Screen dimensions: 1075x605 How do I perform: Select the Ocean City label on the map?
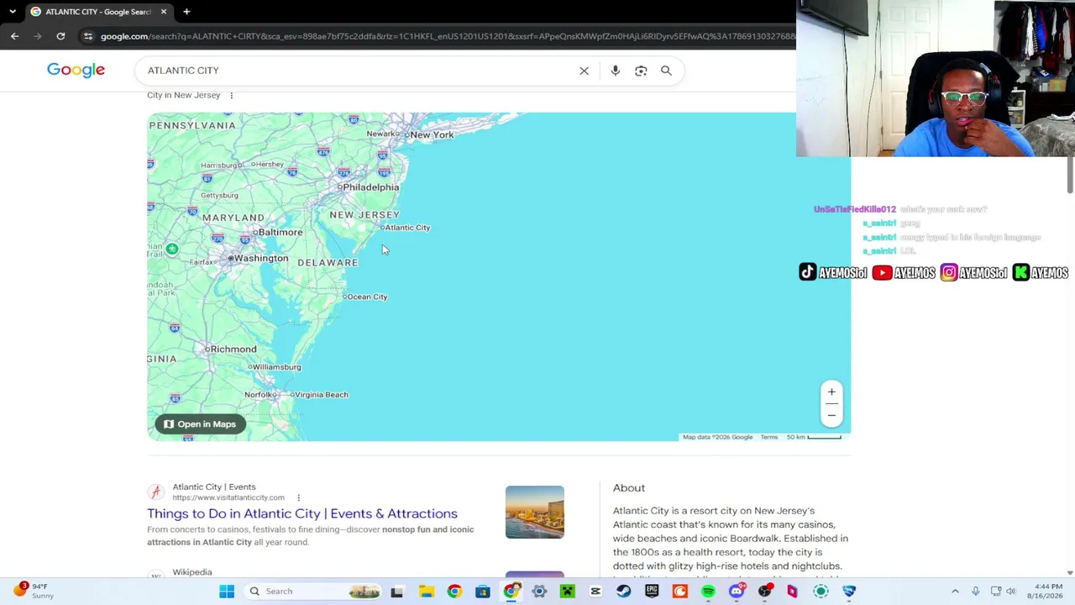367,297
